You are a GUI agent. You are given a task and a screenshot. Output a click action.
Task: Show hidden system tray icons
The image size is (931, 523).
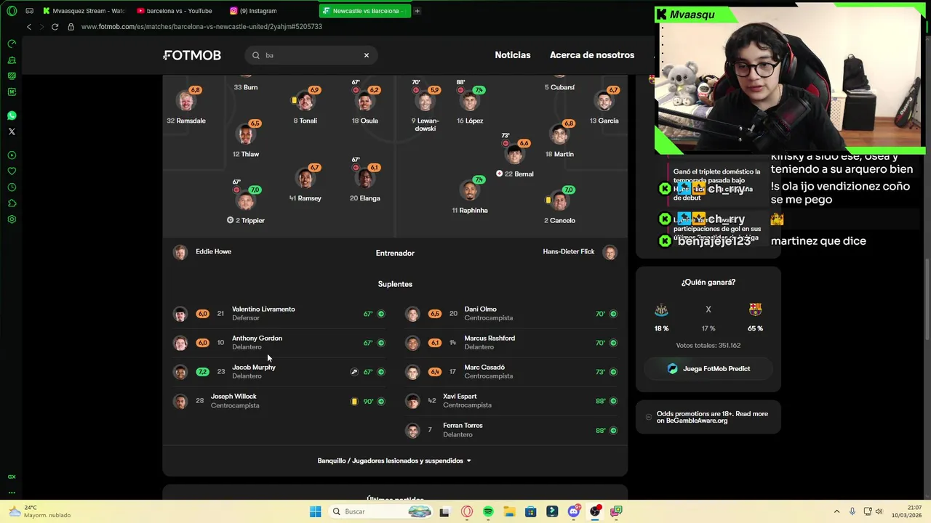click(836, 511)
